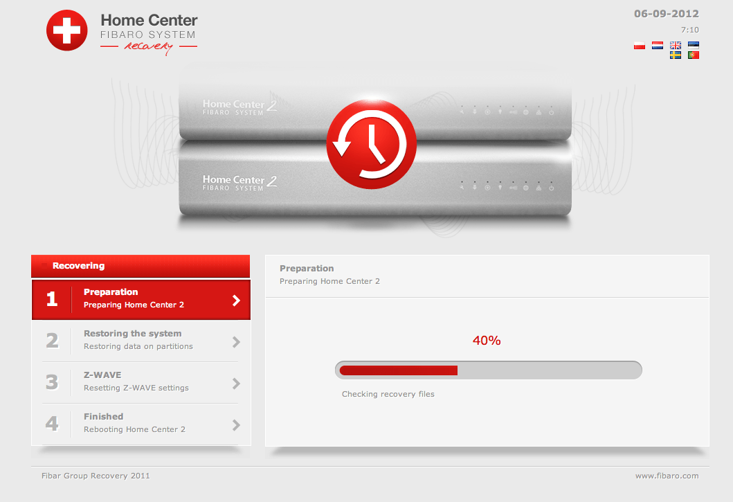This screenshot has height=502, width=733.
Task: Click the Checking recovery files status
Action: (388, 395)
